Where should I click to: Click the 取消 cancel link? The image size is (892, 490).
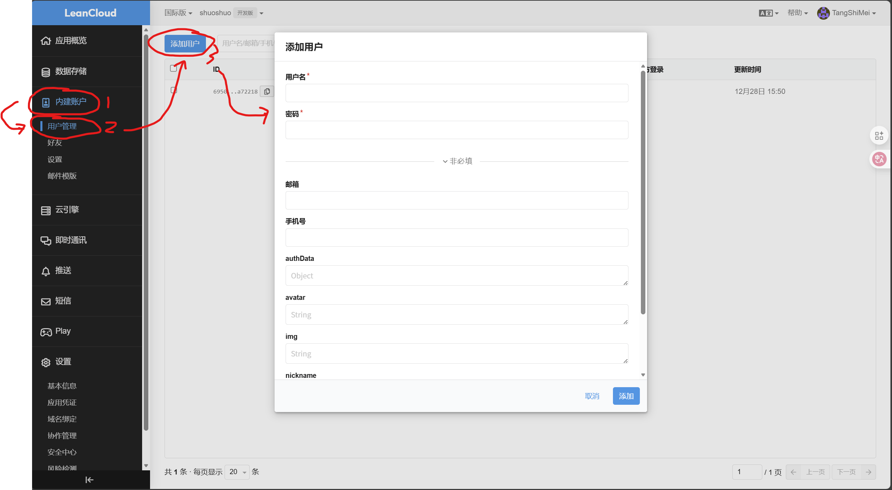pyautogui.click(x=592, y=396)
